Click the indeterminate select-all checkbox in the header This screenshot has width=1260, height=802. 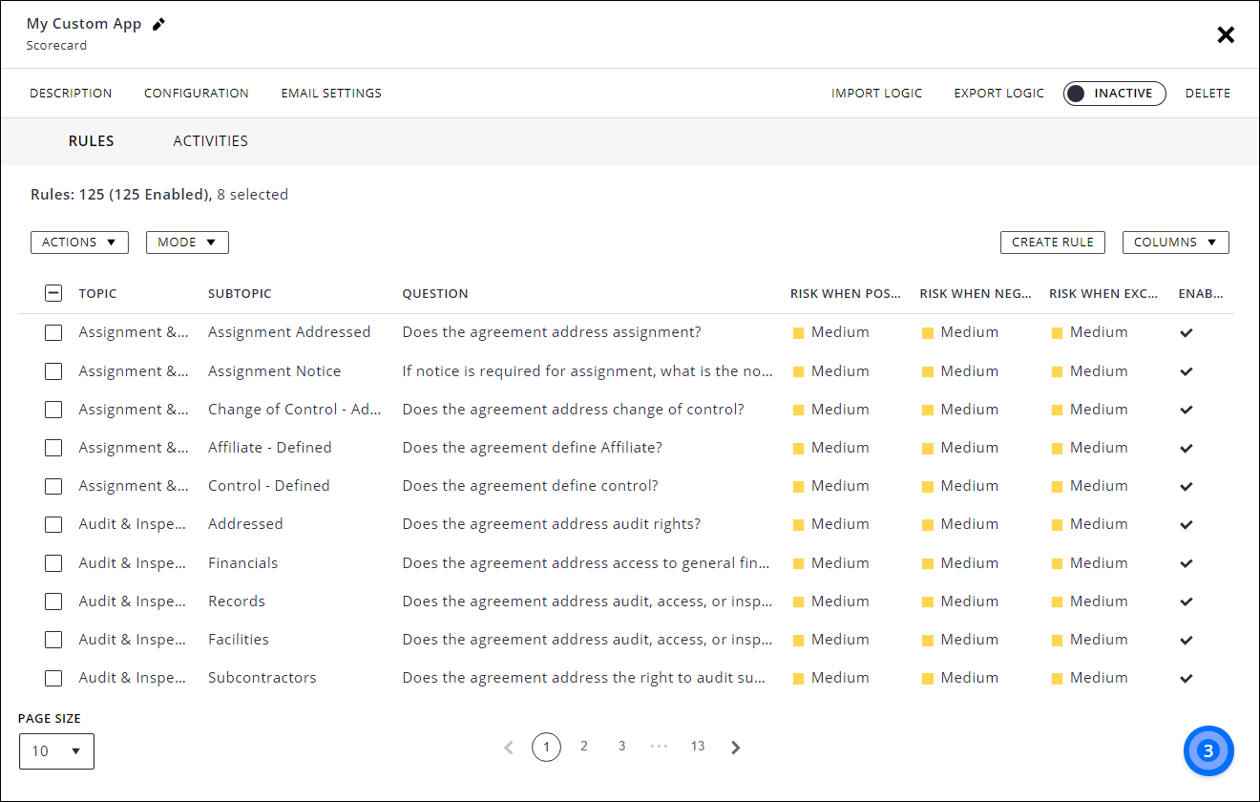click(53, 293)
